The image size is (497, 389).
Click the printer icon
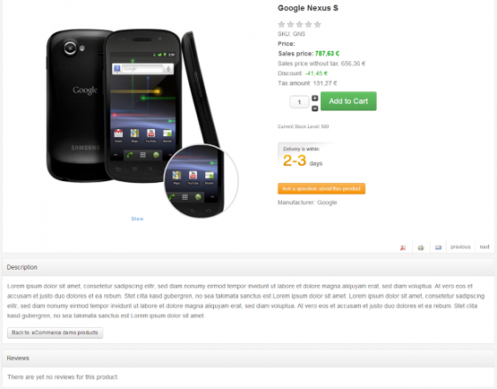click(x=421, y=248)
